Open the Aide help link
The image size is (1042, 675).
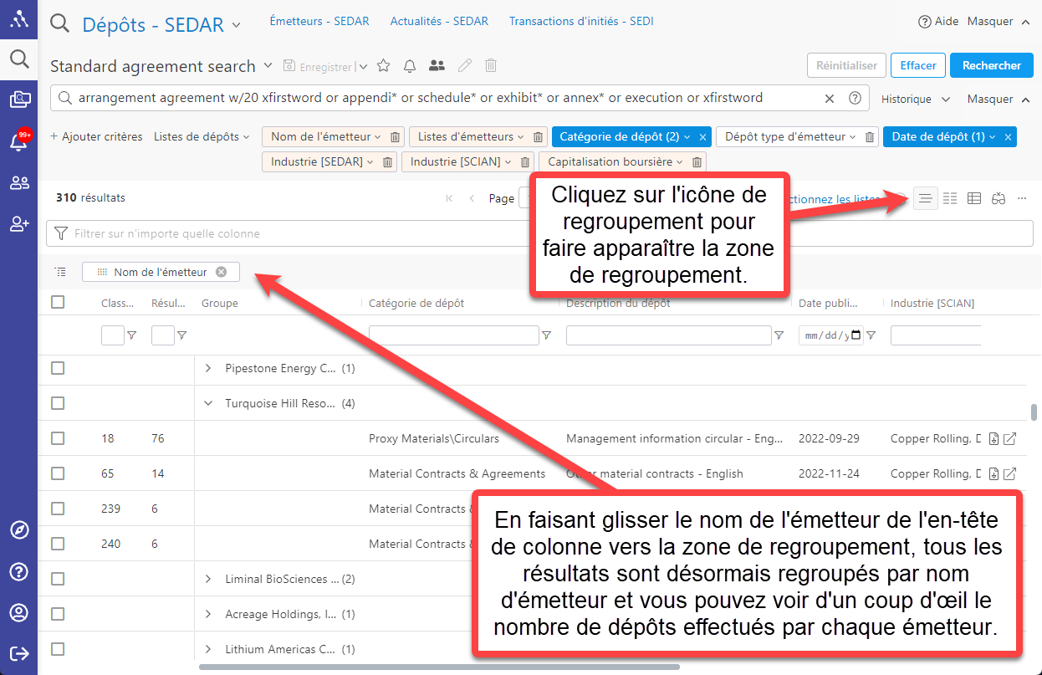[x=938, y=22]
